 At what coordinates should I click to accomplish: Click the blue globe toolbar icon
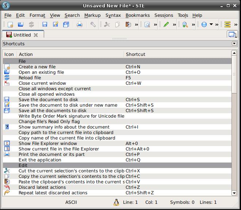(x=204, y=24)
